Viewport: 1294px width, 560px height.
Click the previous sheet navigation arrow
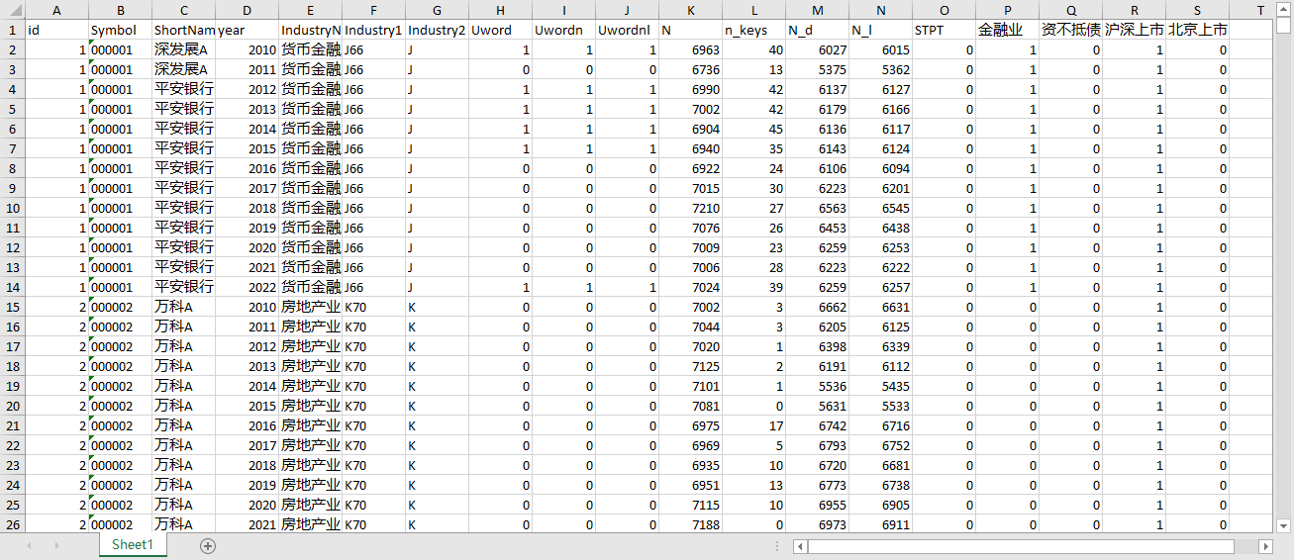pyautogui.click(x=29, y=545)
